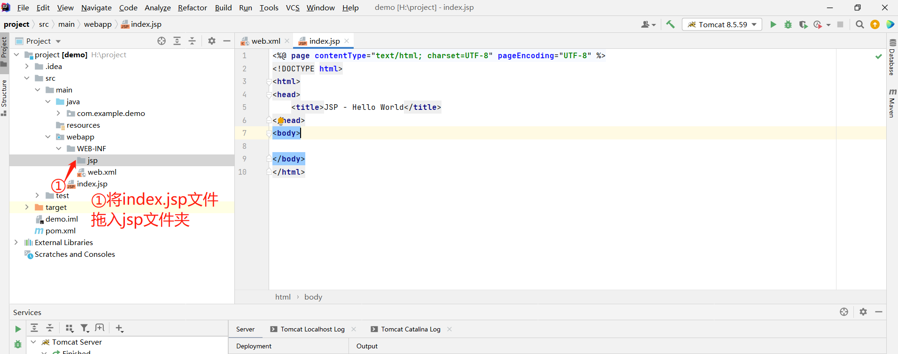Open Services panel settings gear

coord(863,312)
